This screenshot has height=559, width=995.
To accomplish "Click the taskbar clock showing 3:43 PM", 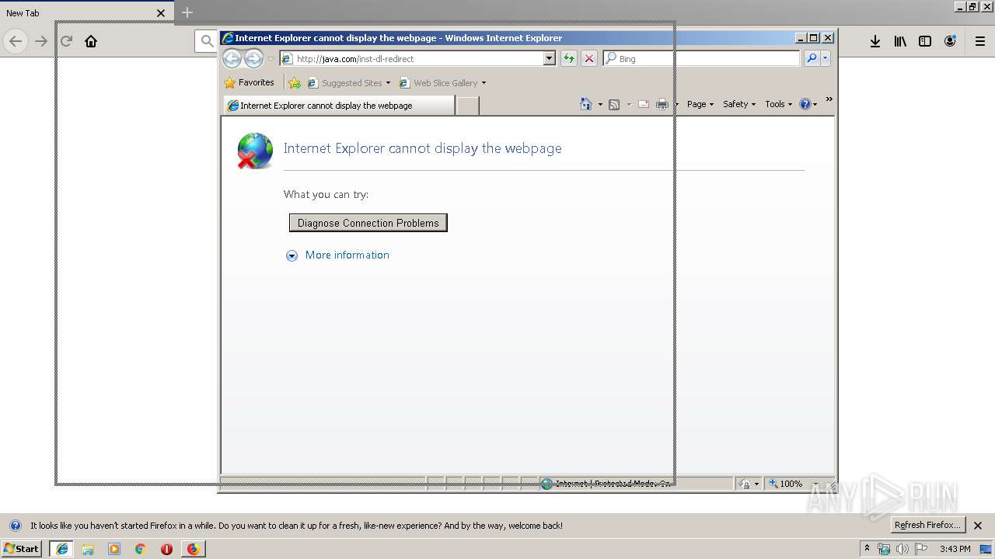I will pos(955,549).
